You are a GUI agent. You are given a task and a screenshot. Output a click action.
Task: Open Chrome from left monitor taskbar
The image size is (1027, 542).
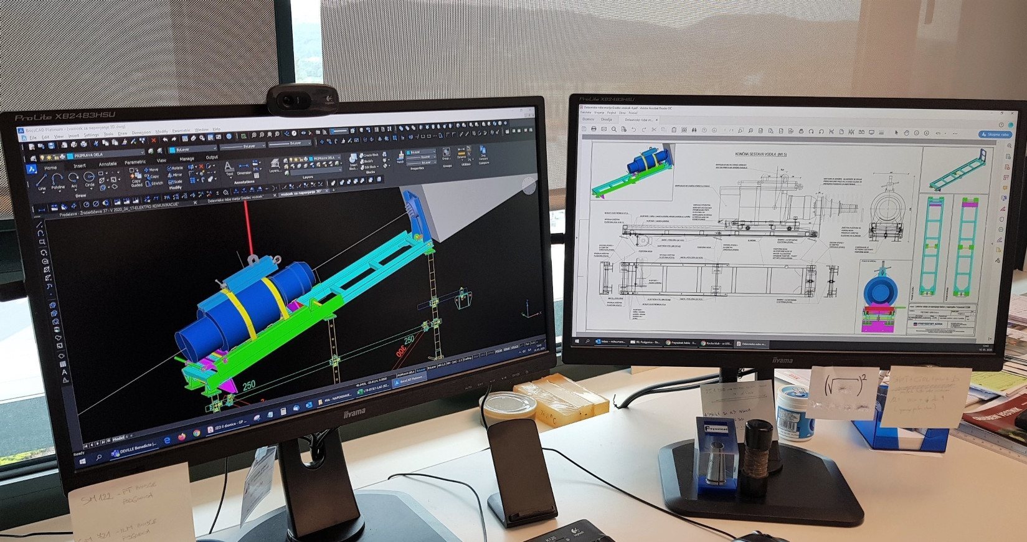pyautogui.click(x=196, y=433)
